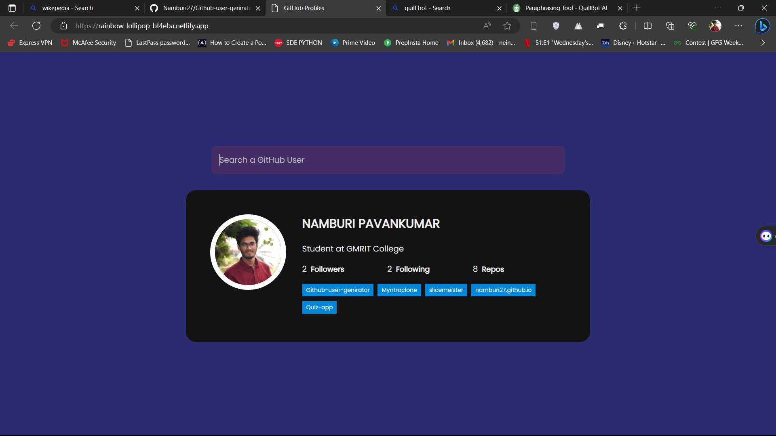
Task: Start Read aloud from the address bar
Action: (487, 25)
